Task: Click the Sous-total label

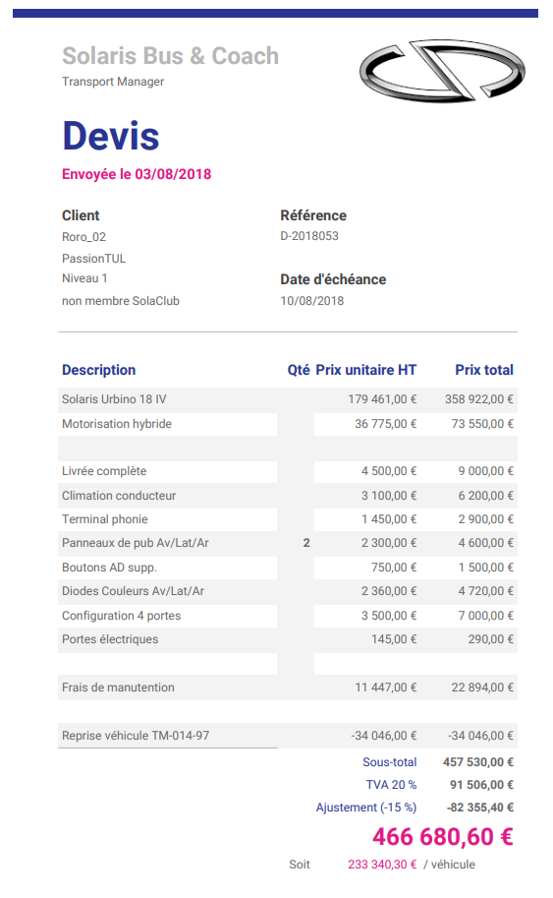Action: (389, 762)
